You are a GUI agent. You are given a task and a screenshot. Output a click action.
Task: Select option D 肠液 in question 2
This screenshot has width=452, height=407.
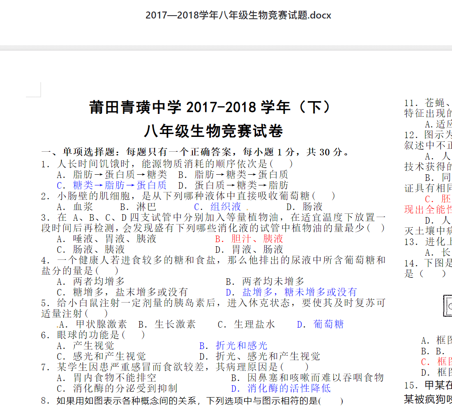pos(304,206)
